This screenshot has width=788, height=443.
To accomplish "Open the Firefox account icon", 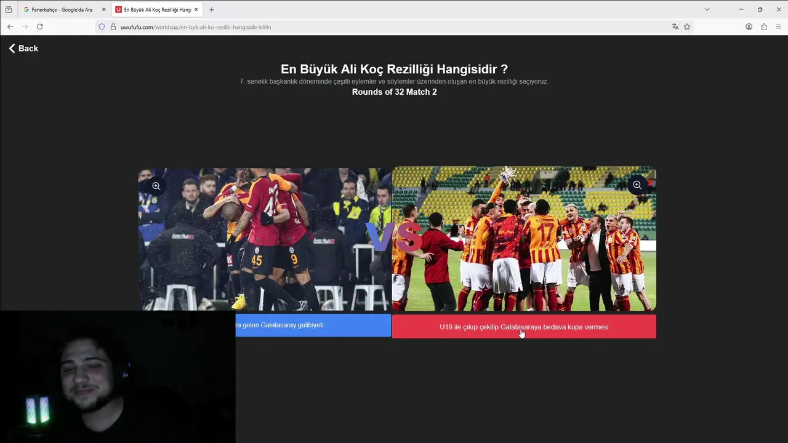I will 749,27.
